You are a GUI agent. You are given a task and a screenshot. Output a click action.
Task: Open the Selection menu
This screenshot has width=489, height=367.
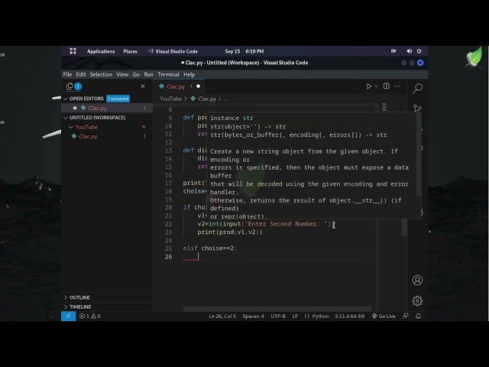101,74
